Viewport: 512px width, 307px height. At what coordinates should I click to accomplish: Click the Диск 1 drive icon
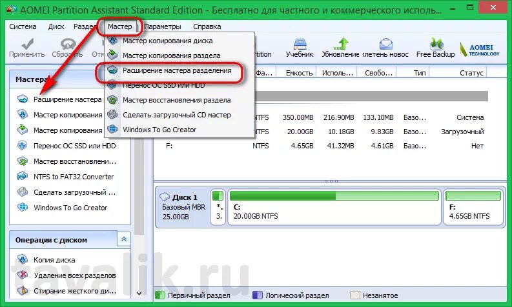click(x=165, y=197)
